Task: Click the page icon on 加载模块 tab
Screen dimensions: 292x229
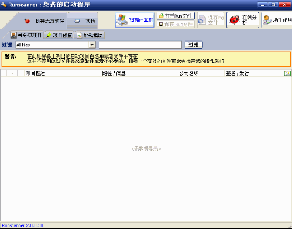Action: [x=79, y=35]
